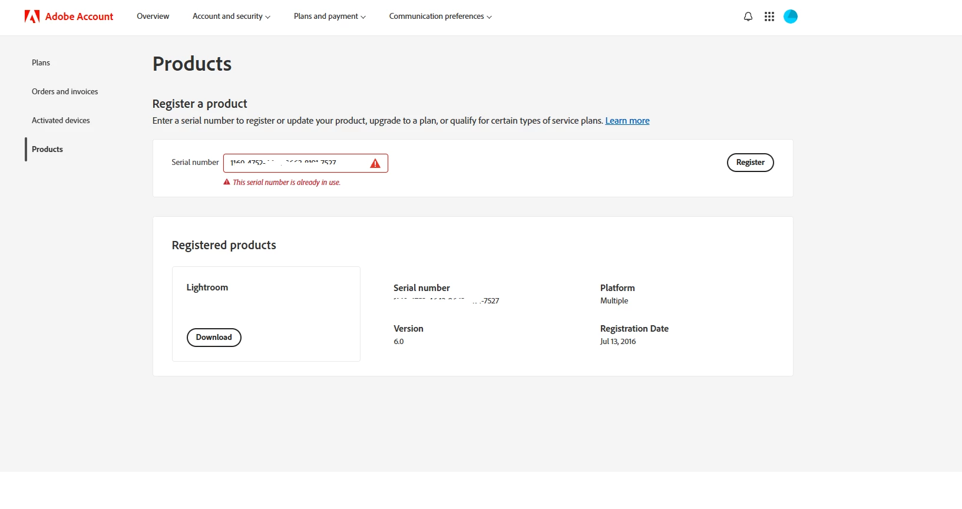Click the Register button
This screenshot has width=962, height=509.
click(750, 163)
